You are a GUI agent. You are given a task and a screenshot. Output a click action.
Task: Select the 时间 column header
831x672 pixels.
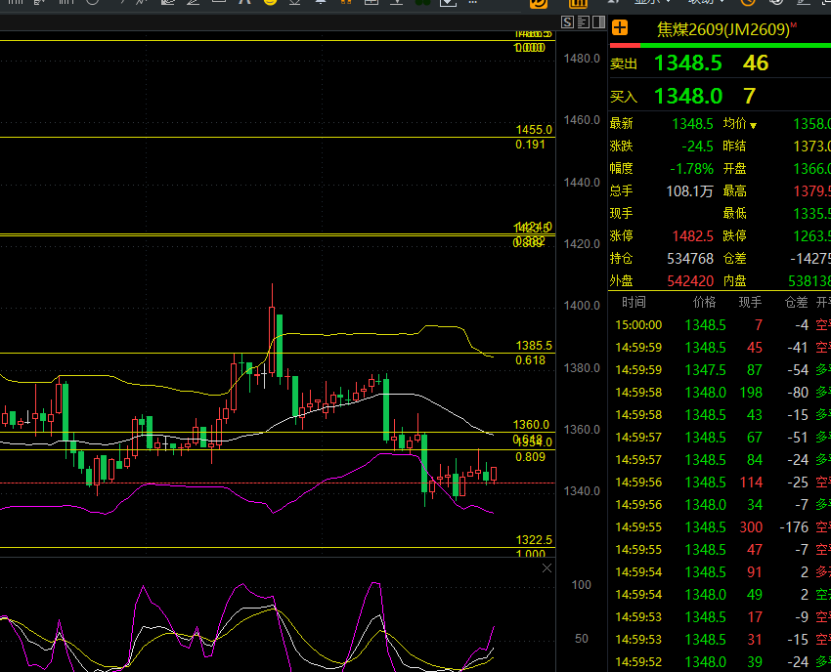[634, 303]
